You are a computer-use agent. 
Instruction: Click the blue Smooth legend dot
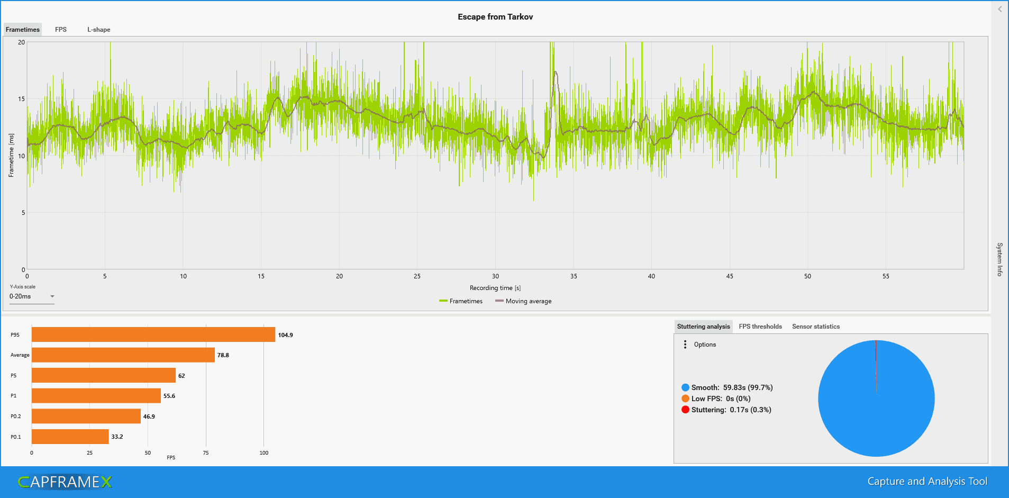coord(685,387)
